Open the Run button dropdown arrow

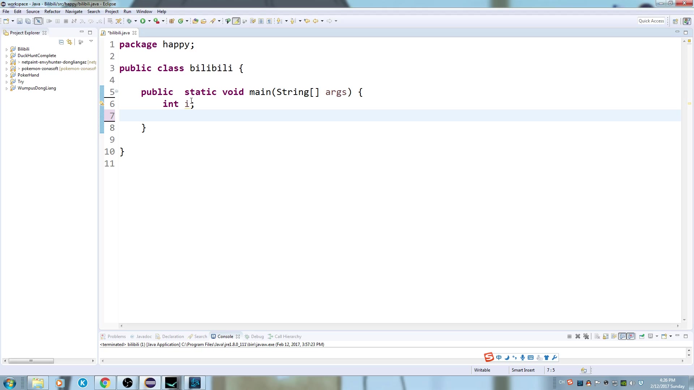[x=149, y=21]
